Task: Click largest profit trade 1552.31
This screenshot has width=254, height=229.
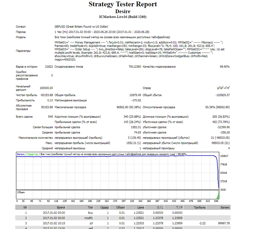Action: click(x=136, y=127)
